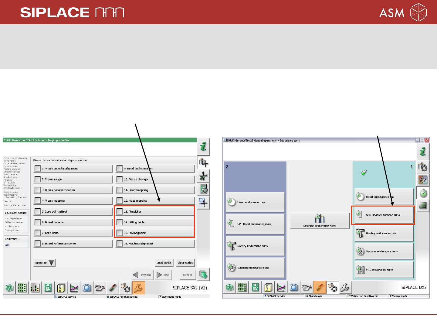Click the highlighted wrench icon in SX2 toolbar
The width and height of the screenshot is (437, 328).
[138, 288]
